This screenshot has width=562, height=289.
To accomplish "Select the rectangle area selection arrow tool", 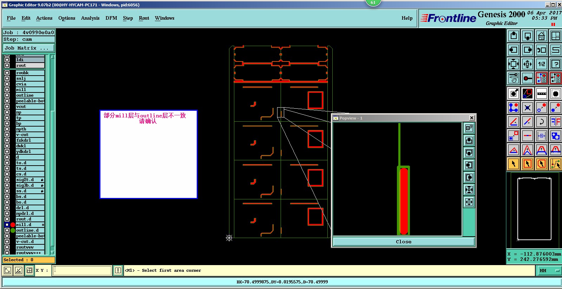I will tap(528, 164).
